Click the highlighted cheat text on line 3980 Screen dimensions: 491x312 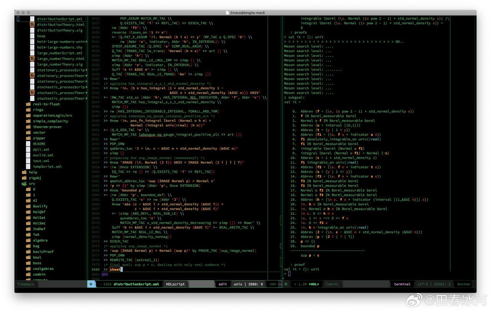tap(115, 269)
